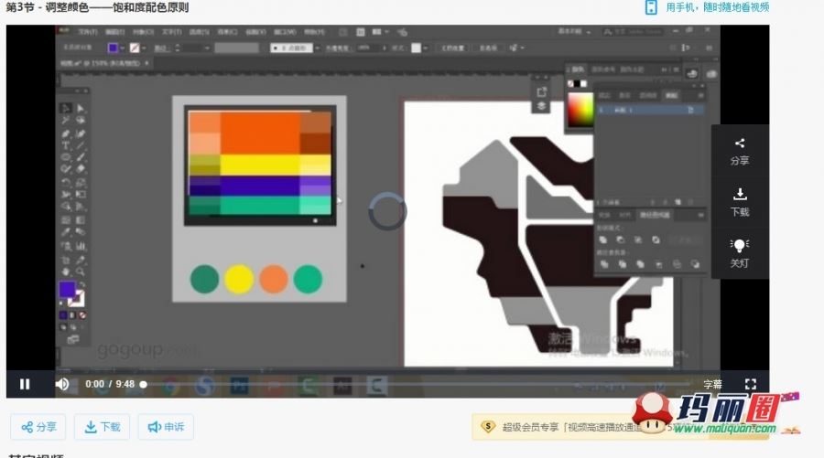This screenshot has width=824, height=458.
Task: Pause the video playback
Action: point(25,384)
